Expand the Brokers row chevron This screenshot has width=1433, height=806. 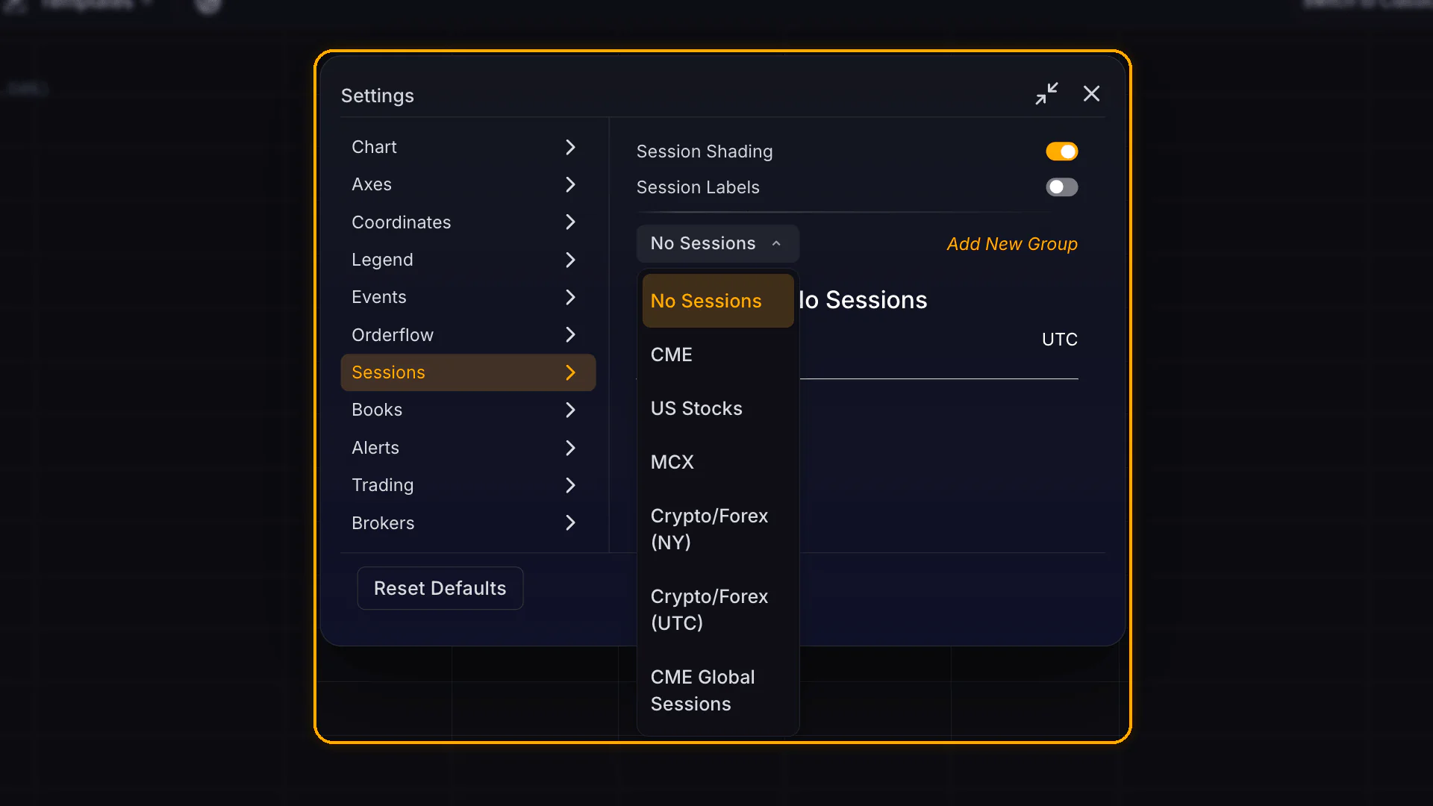[570, 523]
